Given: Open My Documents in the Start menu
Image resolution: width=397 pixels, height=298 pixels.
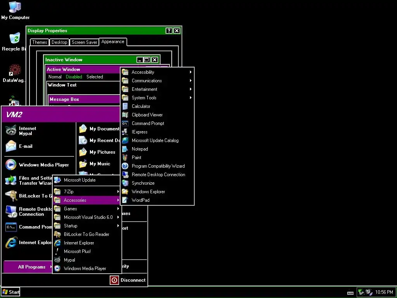Looking at the screenshot, I should point(100,129).
